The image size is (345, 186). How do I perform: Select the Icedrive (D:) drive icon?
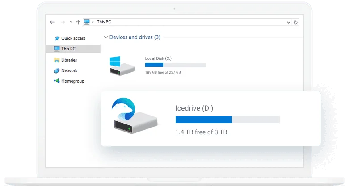(135, 116)
